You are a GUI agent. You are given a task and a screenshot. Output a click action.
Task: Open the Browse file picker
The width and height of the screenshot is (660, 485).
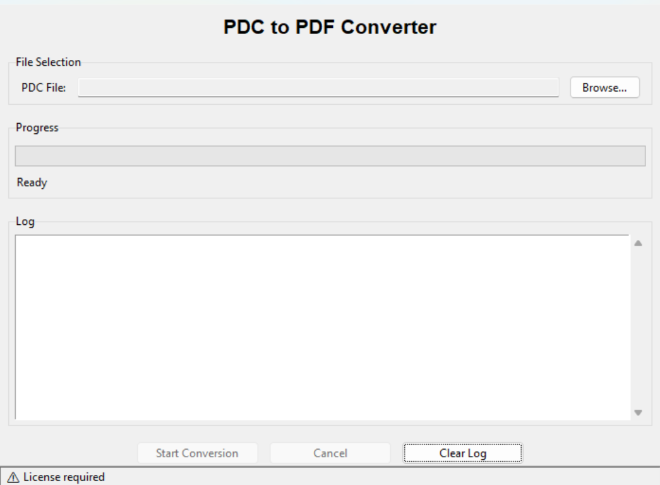(606, 87)
